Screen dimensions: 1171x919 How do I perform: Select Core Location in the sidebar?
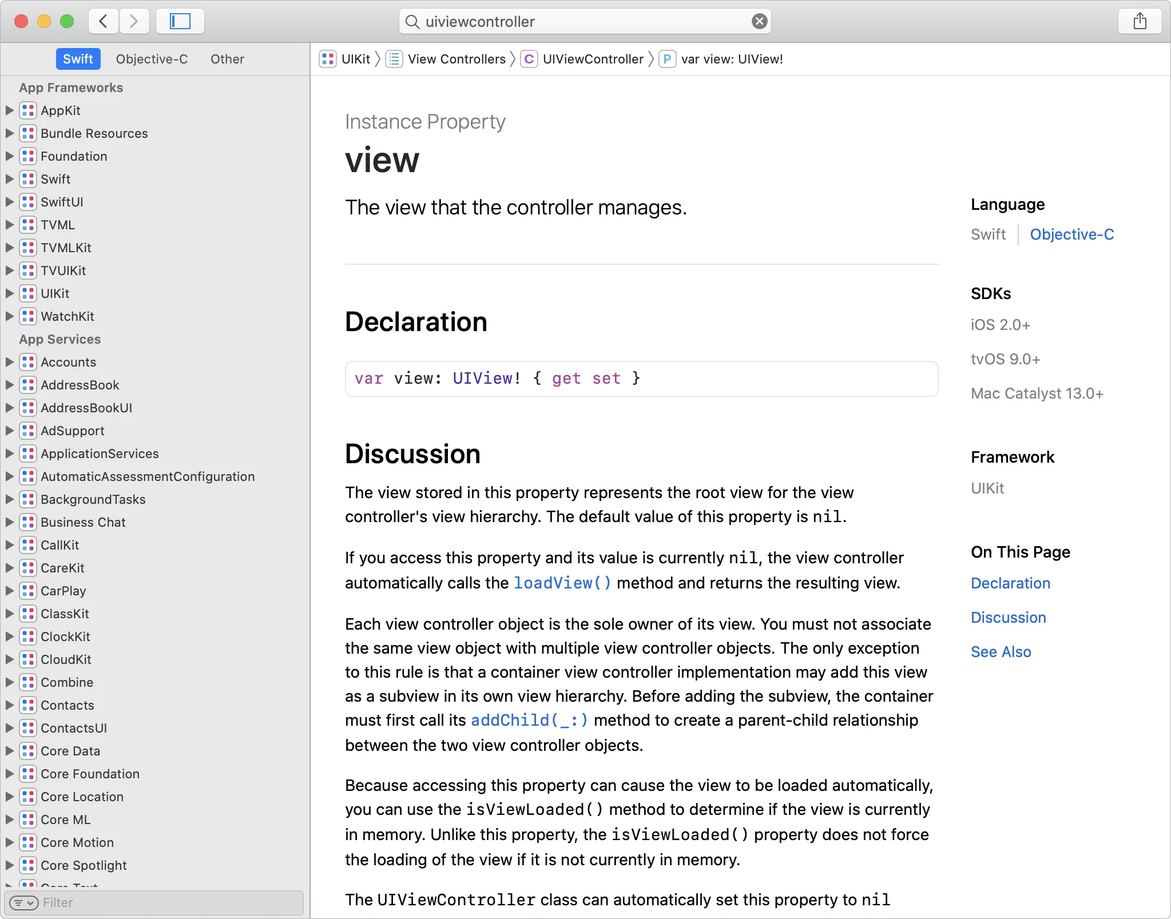(x=82, y=797)
